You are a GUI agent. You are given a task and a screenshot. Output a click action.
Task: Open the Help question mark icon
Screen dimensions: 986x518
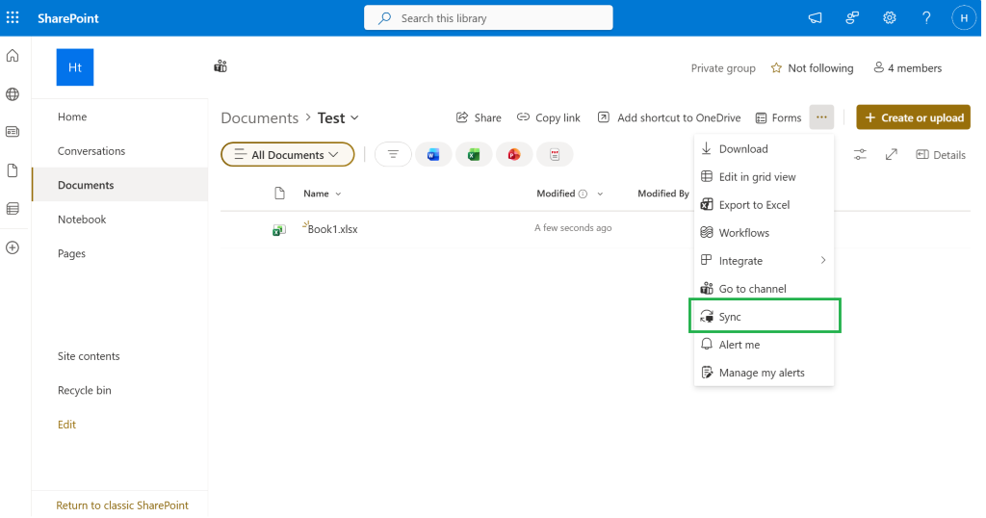(926, 18)
